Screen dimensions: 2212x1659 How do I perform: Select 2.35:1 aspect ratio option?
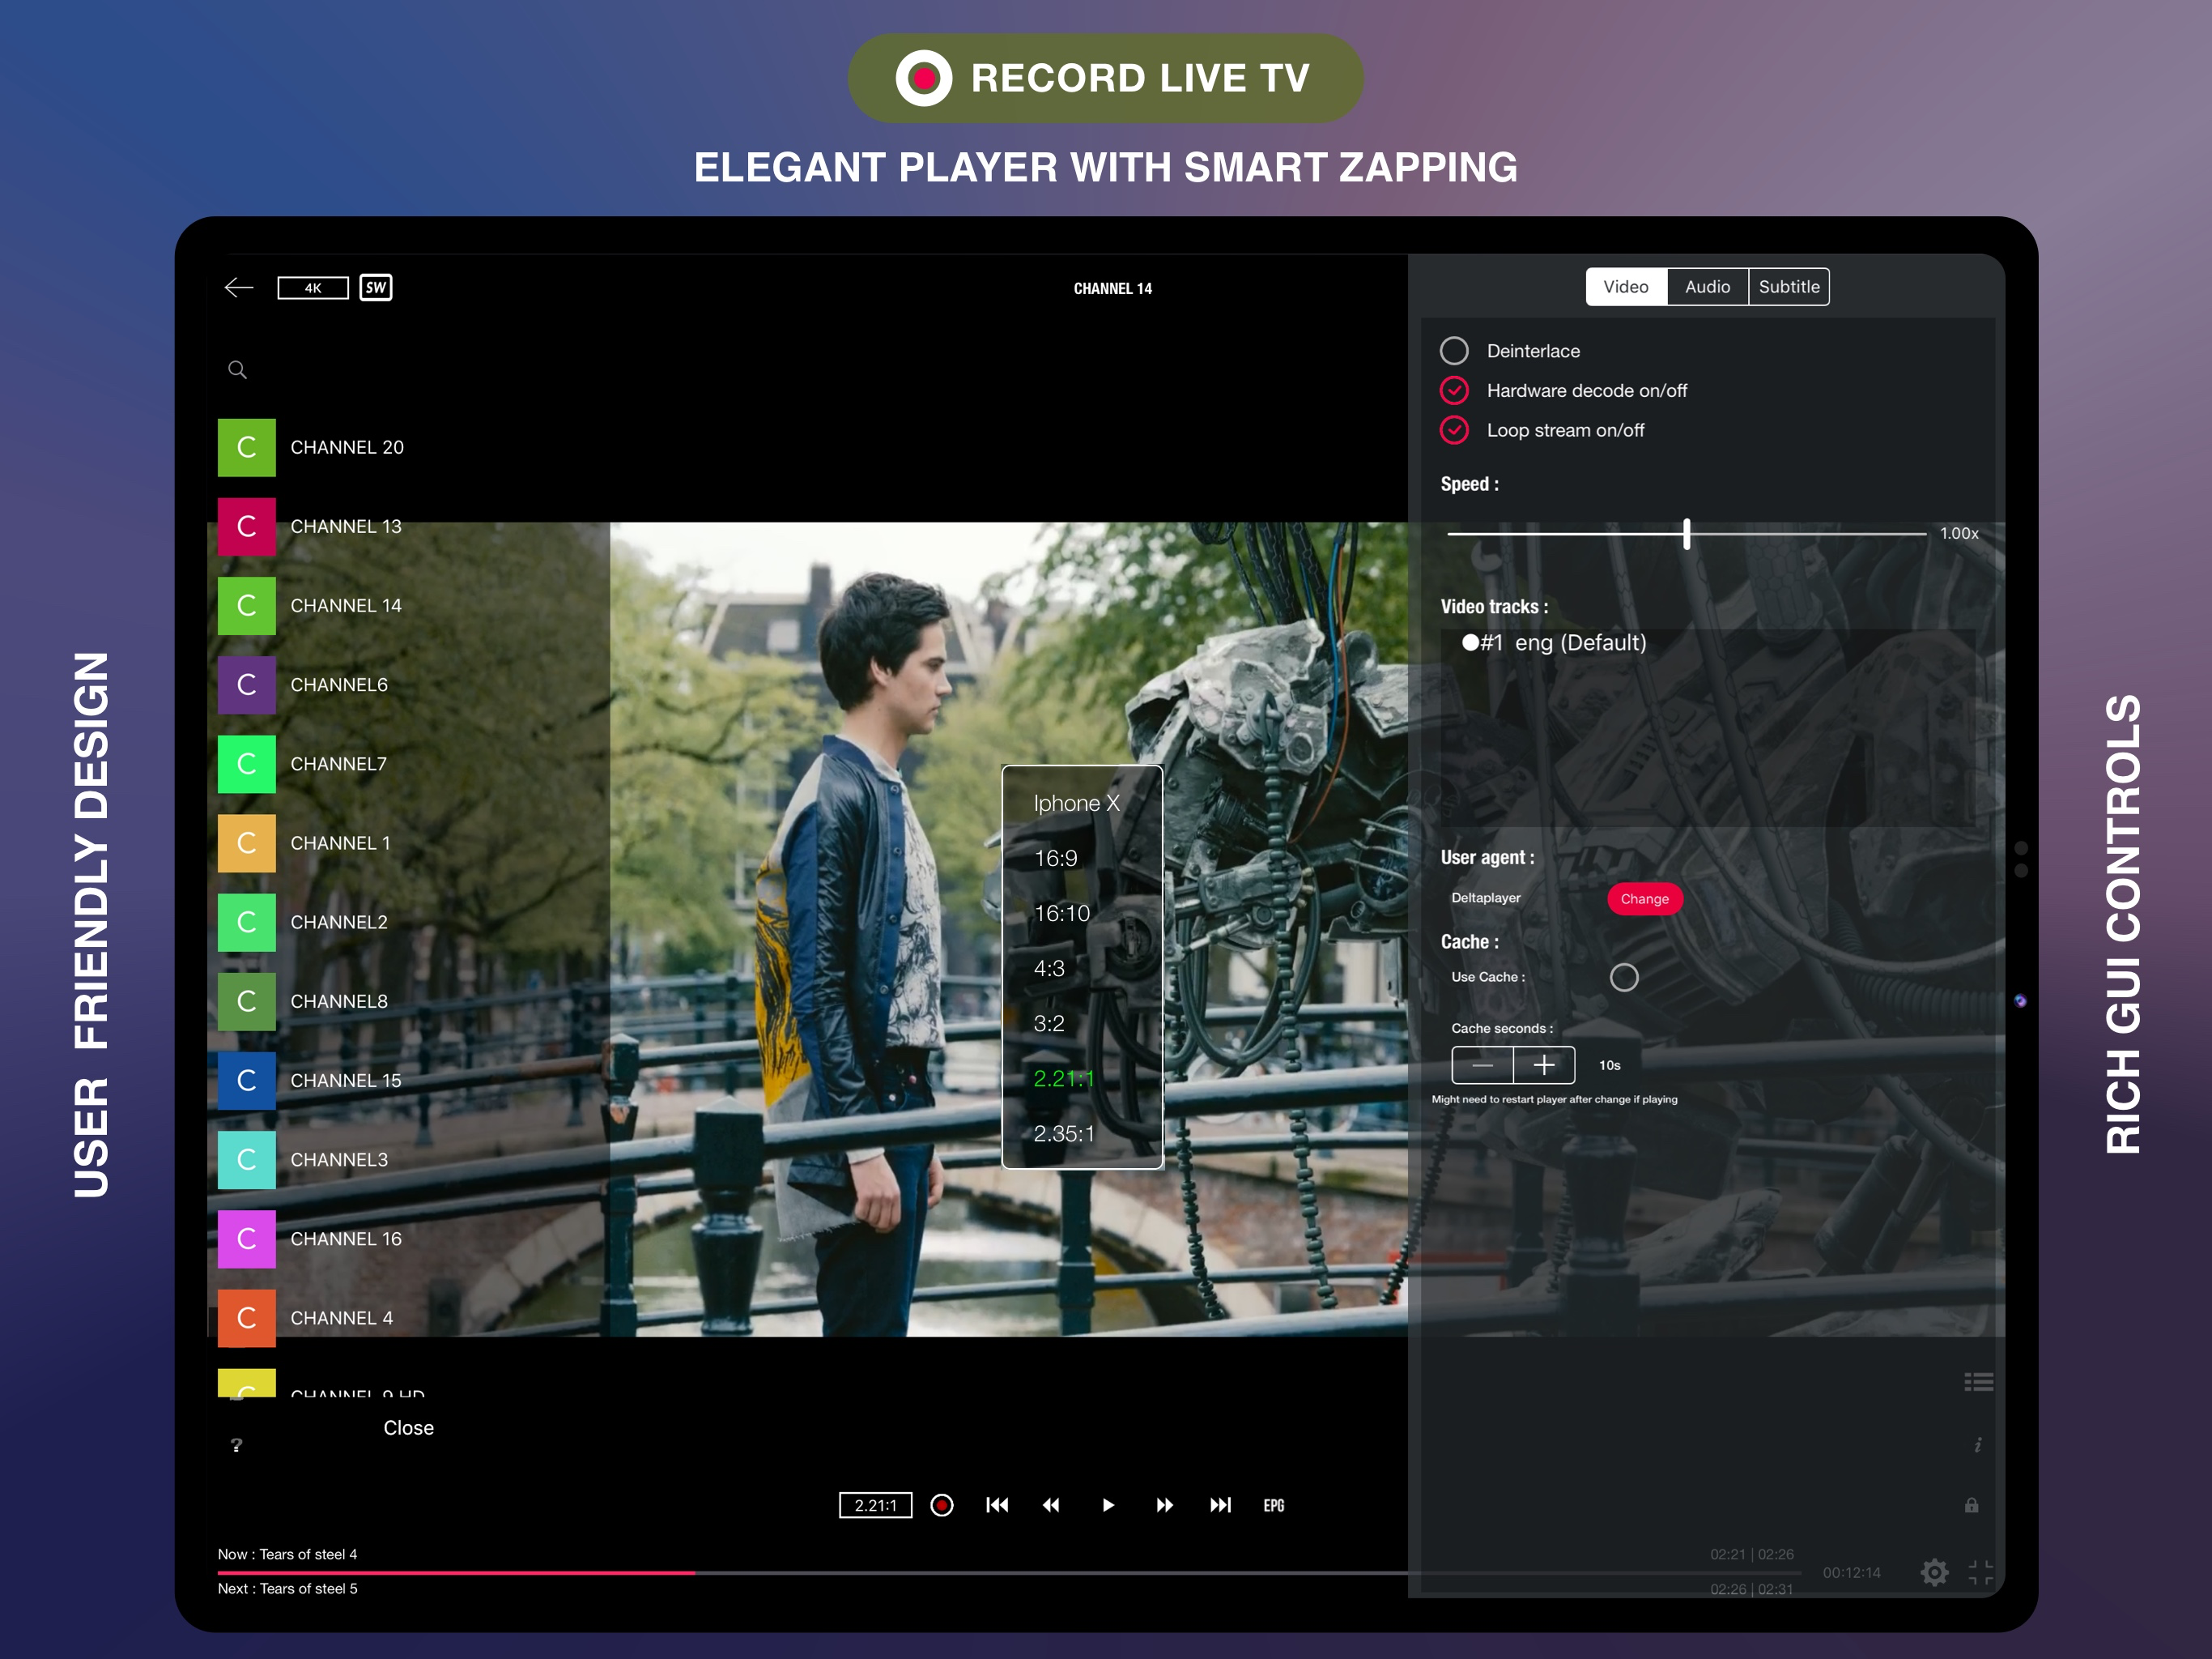[x=1064, y=1134]
